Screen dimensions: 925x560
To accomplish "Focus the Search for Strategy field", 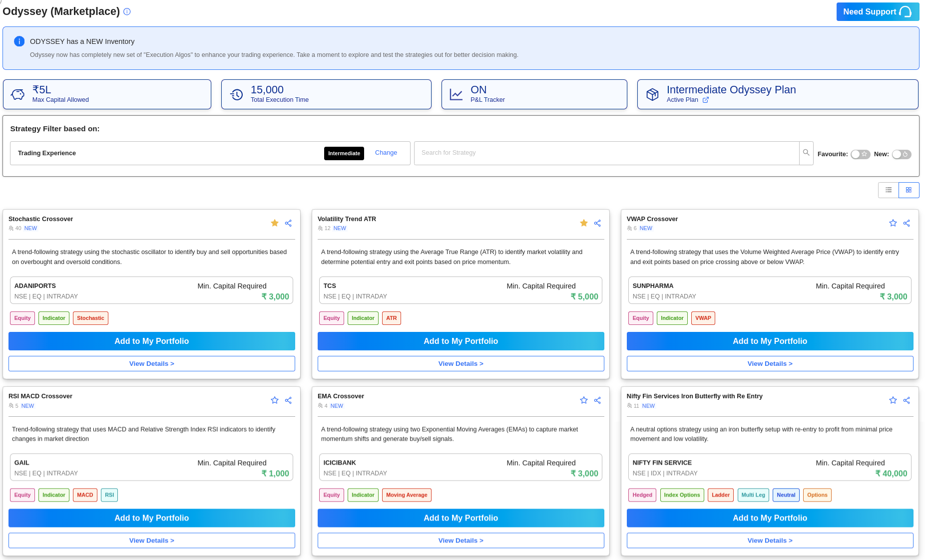I will click(606, 153).
